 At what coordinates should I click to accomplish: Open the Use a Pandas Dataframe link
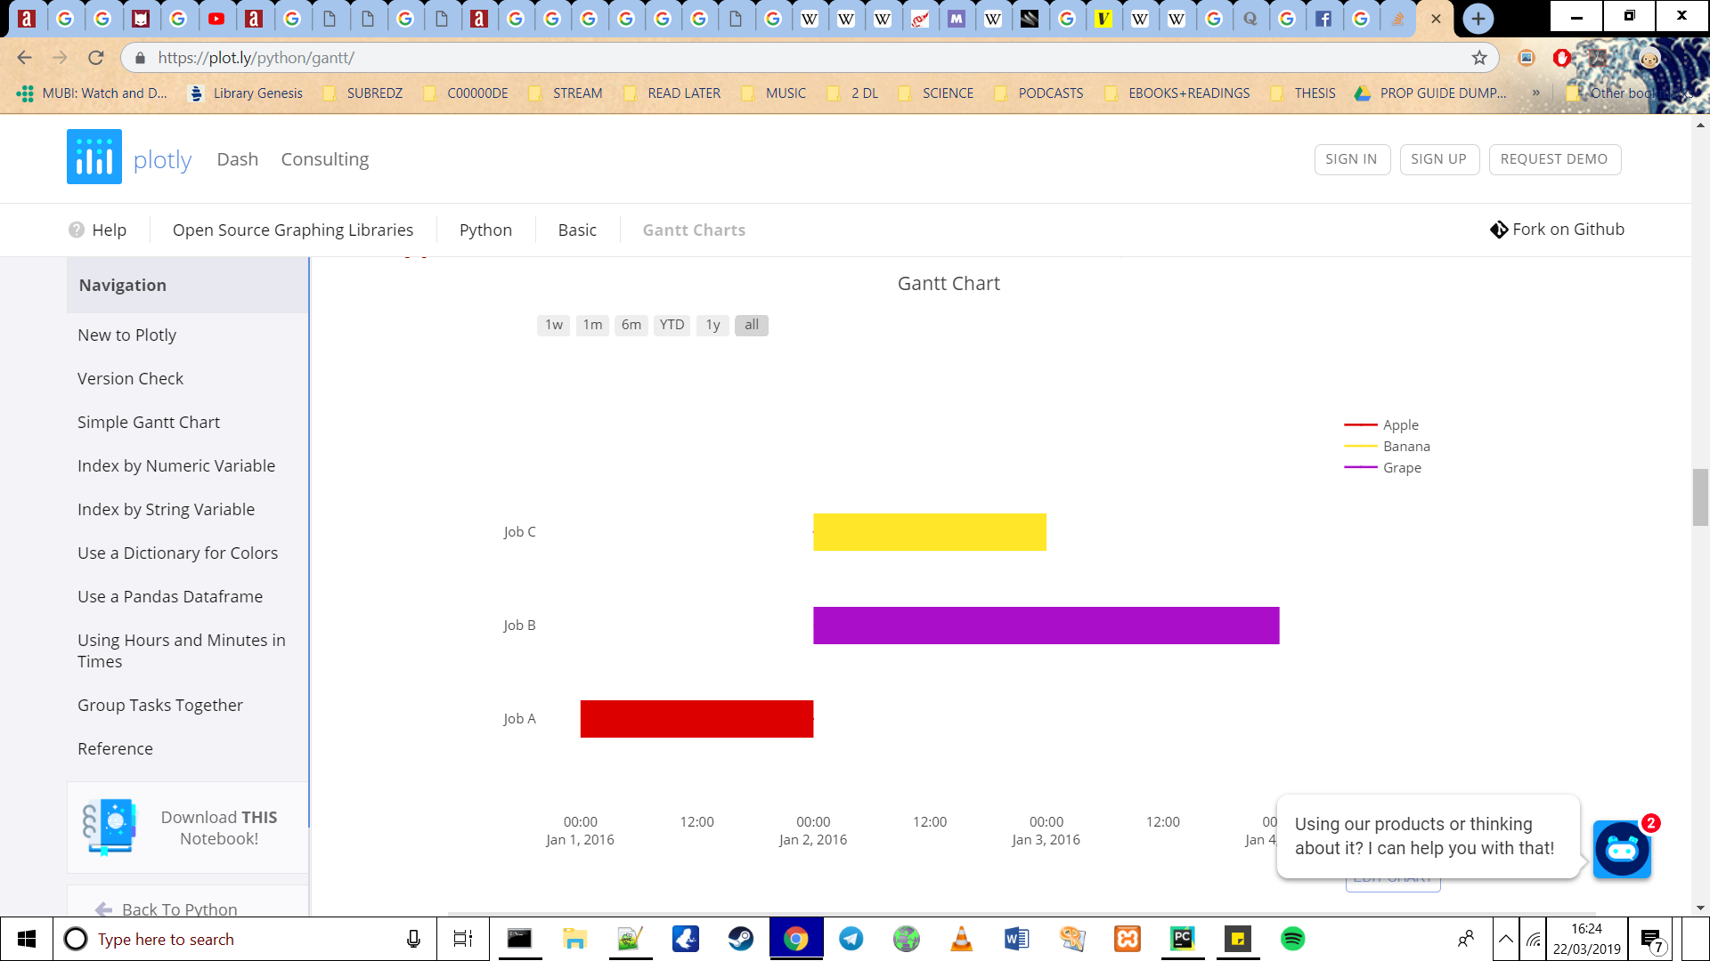click(x=170, y=596)
